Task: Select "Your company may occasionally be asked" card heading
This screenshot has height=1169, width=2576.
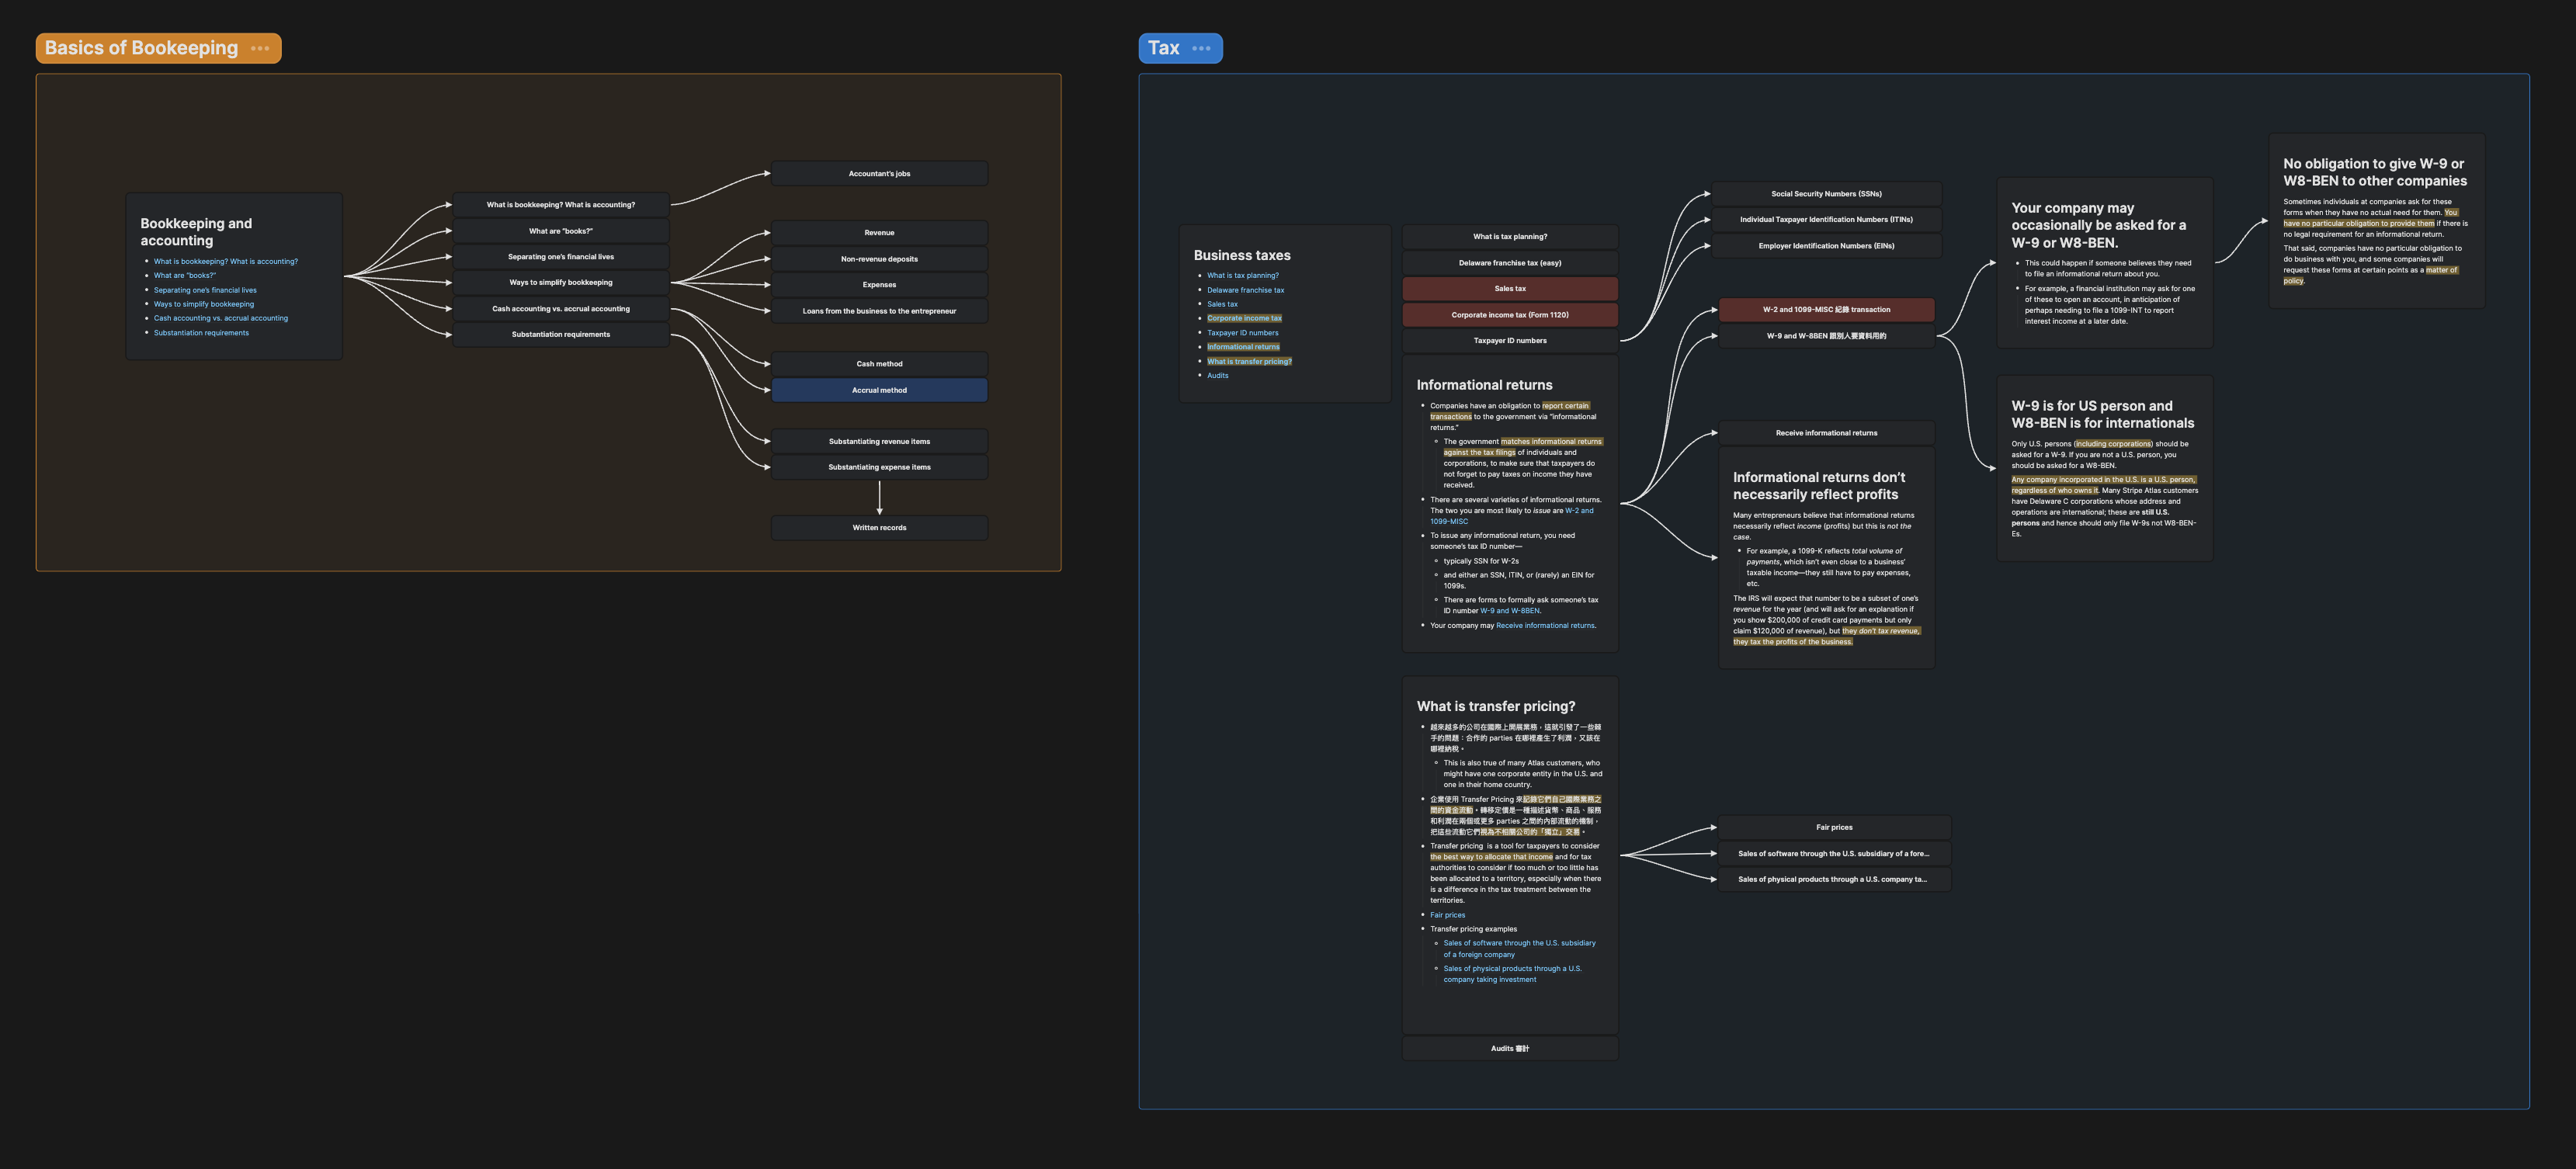Action: (x=2098, y=225)
